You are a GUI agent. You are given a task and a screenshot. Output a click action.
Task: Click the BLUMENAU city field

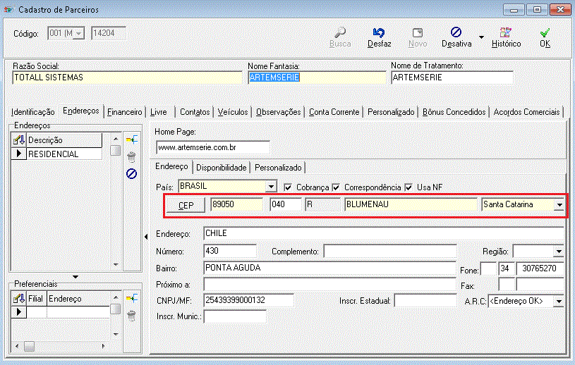click(x=411, y=204)
